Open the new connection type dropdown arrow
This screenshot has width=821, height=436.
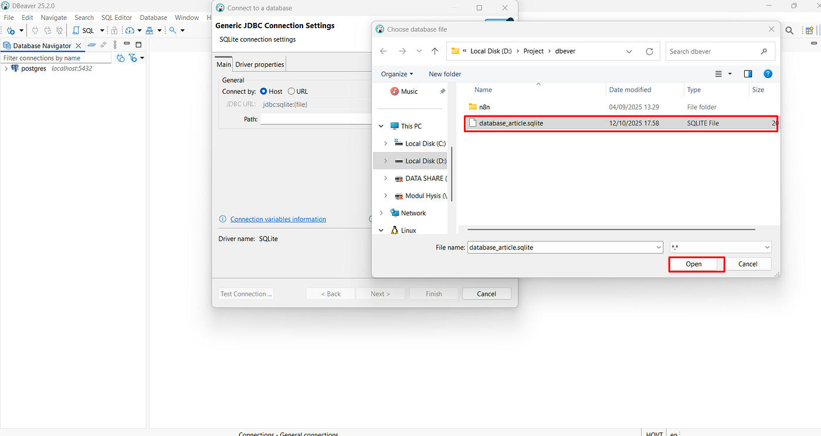coord(22,31)
